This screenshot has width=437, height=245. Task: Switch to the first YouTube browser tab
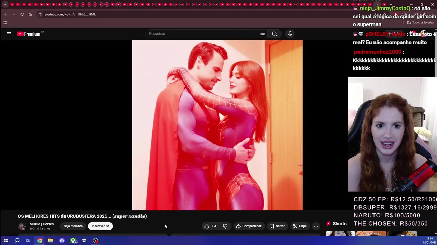[12, 4]
